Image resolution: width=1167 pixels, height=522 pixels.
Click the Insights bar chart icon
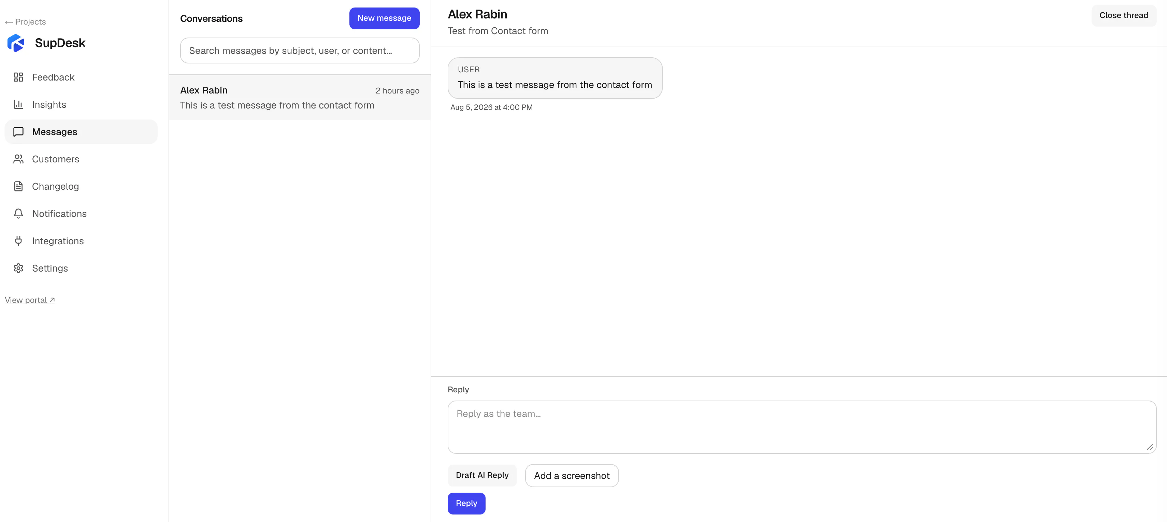point(18,105)
